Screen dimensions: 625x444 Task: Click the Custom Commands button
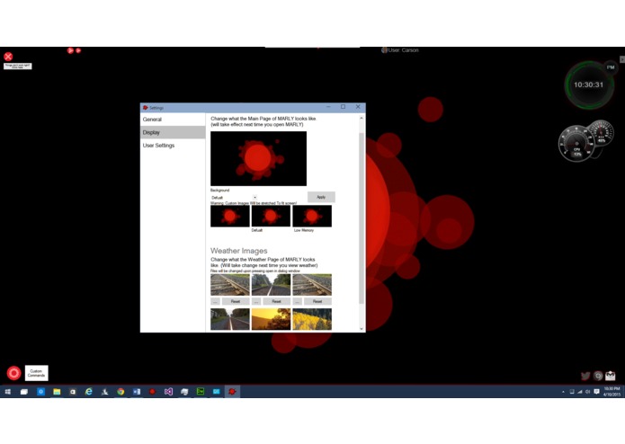coord(36,373)
